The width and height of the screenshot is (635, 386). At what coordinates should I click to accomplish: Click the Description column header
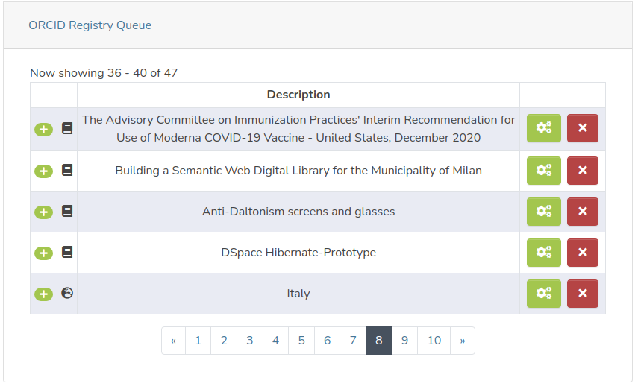[298, 95]
